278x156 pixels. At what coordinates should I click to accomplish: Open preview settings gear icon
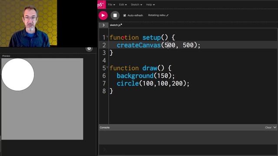point(89,48)
